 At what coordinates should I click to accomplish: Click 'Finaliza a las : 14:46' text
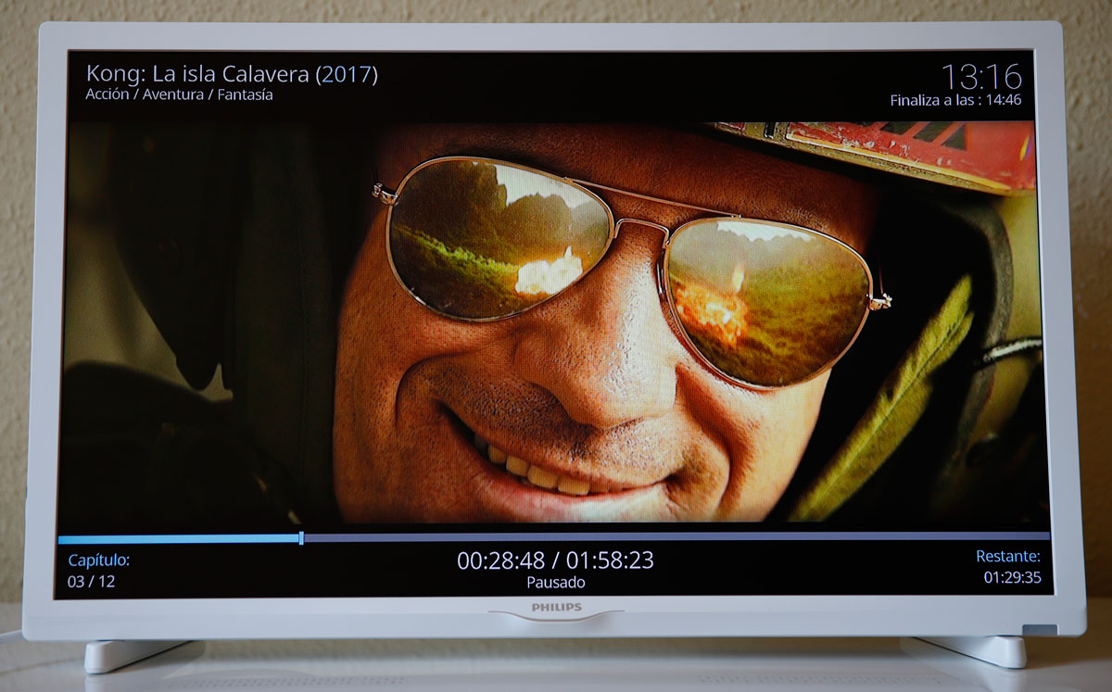(x=955, y=100)
